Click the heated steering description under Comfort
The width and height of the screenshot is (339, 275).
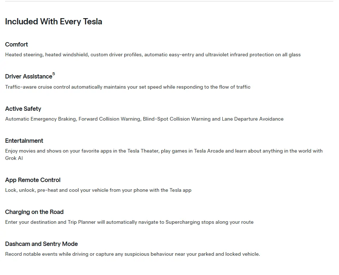tap(153, 55)
